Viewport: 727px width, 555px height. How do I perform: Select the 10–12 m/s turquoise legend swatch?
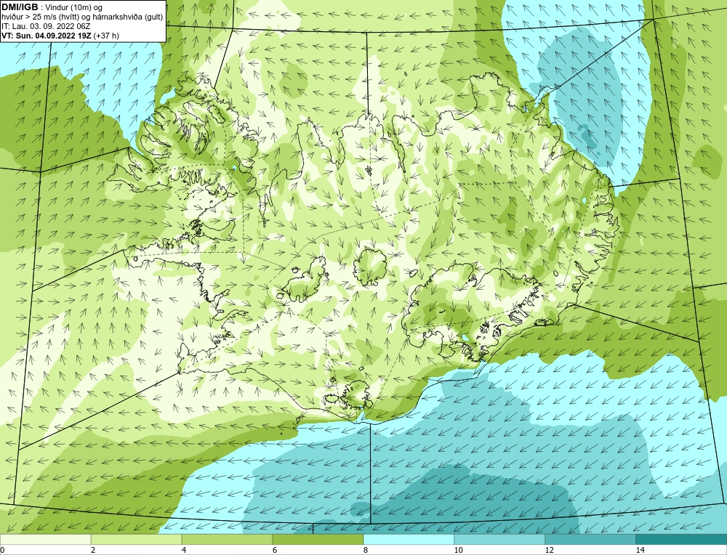click(500, 539)
